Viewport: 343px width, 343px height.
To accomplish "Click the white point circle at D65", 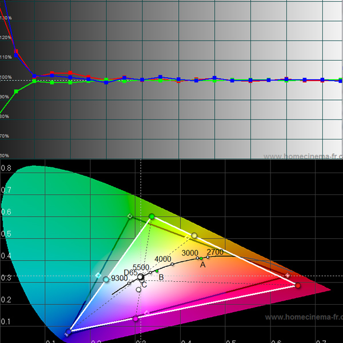I will click(140, 277).
